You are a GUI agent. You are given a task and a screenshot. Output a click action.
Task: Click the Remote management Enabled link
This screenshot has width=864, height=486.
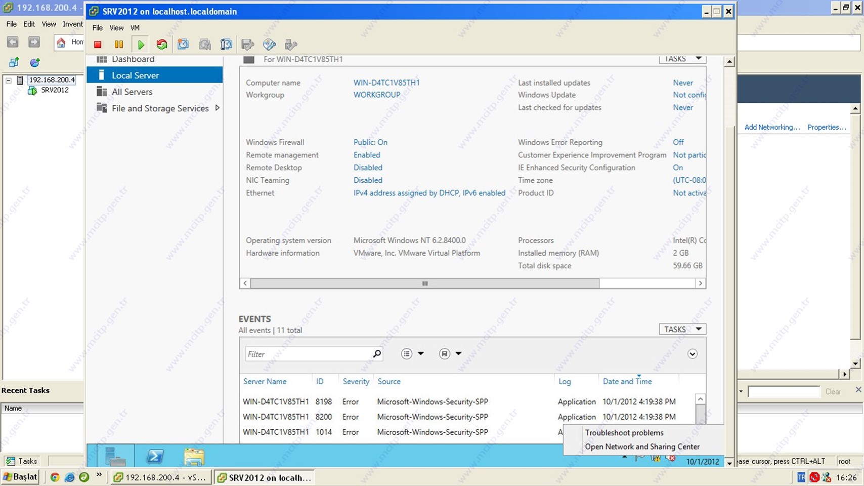point(367,155)
